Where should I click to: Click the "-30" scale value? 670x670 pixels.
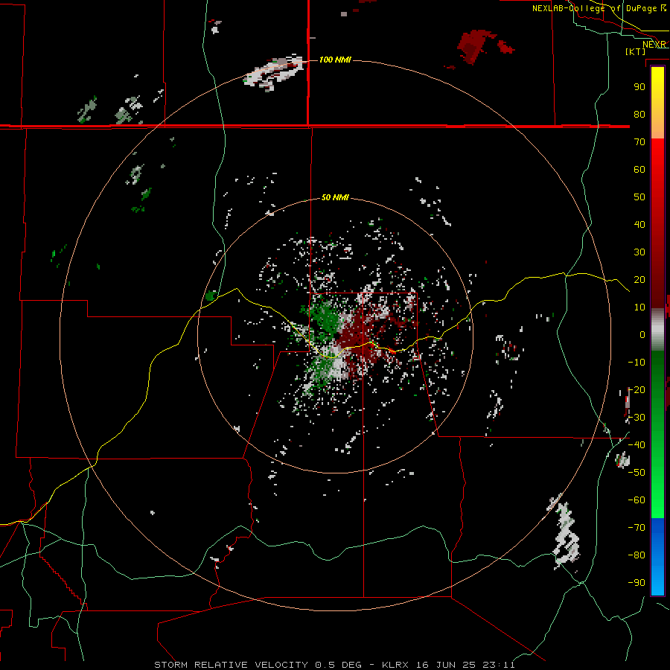click(636, 418)
